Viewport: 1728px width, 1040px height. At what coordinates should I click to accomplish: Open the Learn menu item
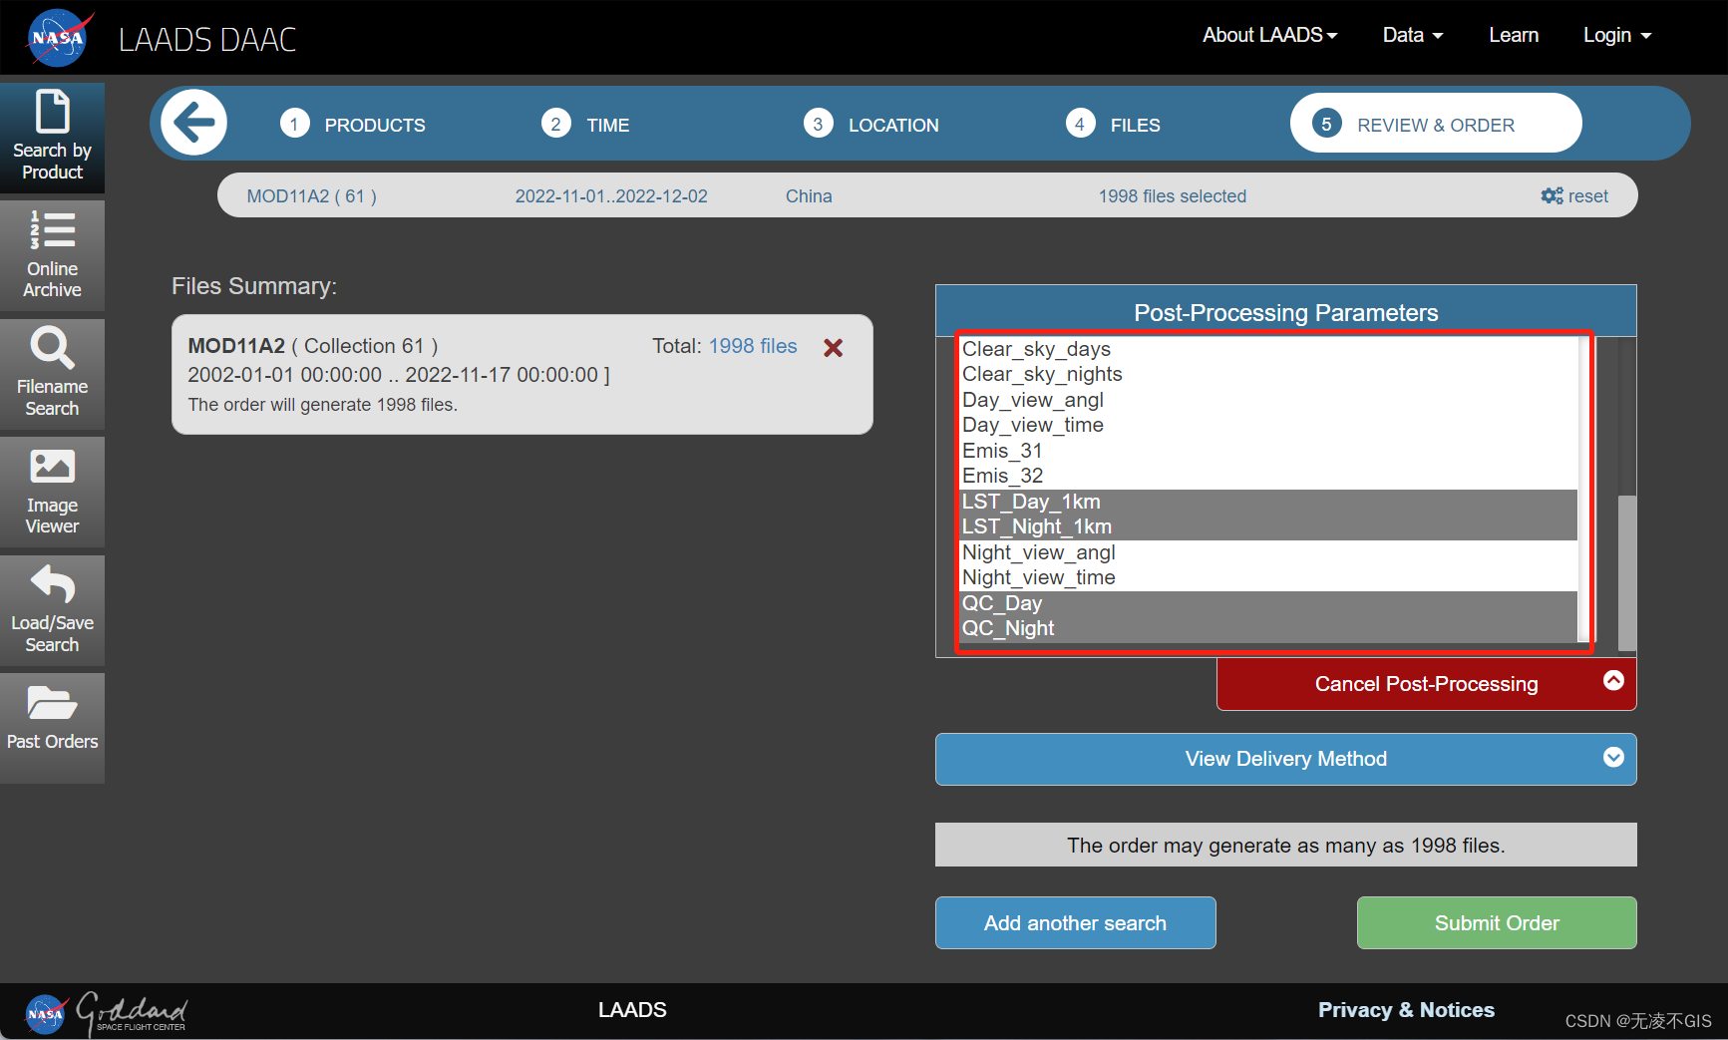(1514, 35)
